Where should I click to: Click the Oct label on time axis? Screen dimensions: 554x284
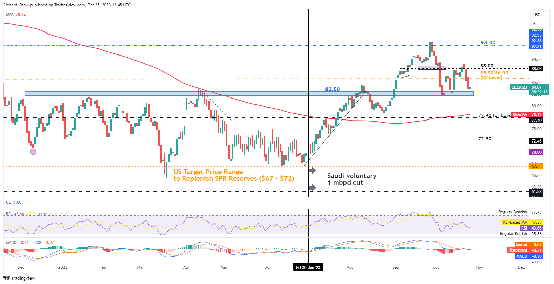pyautogui.click(x=436, y=267)
